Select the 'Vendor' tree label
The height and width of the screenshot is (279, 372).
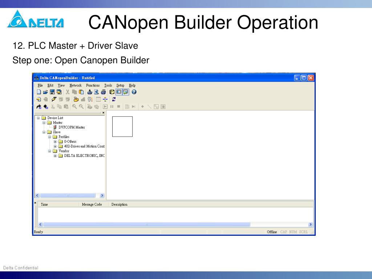coord(64,151)
